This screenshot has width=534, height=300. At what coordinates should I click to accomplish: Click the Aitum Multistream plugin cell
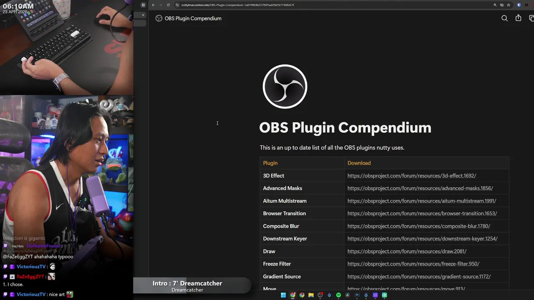click(302, 201)
